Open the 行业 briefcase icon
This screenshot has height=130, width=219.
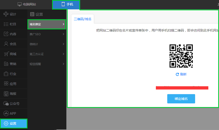(6, 74)
